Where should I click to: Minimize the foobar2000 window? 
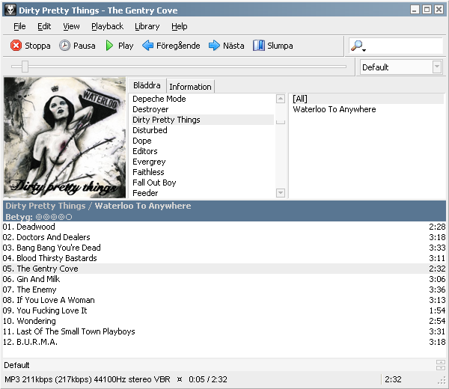(x=415, y=10)
